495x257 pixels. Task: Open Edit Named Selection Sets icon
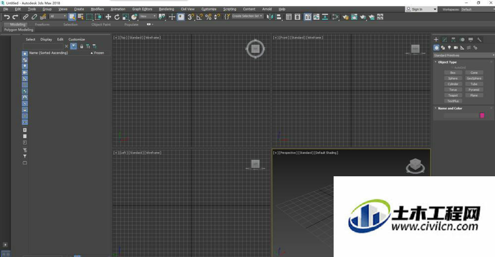tap(227, 17)
